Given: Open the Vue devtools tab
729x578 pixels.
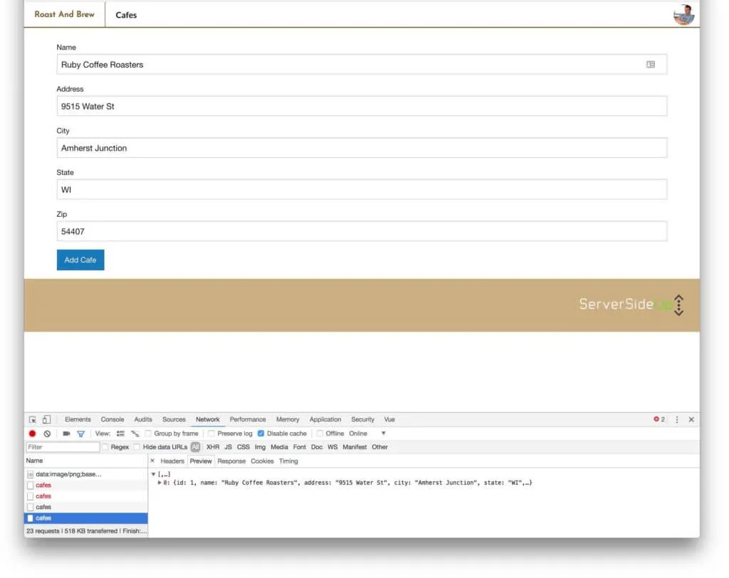Looking at the screenshot, I should 389,419.
